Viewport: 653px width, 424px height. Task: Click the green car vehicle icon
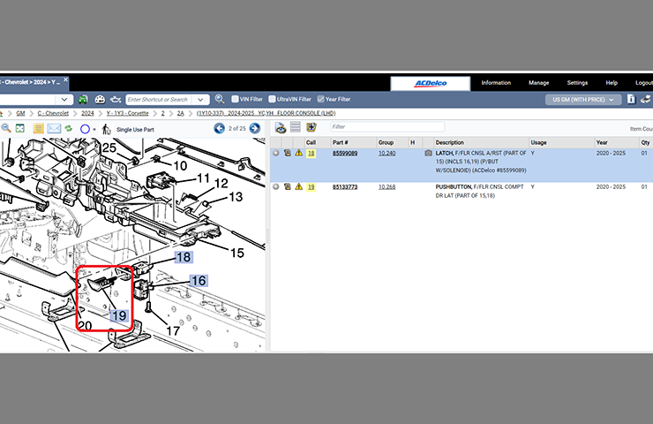click(83, 100)
